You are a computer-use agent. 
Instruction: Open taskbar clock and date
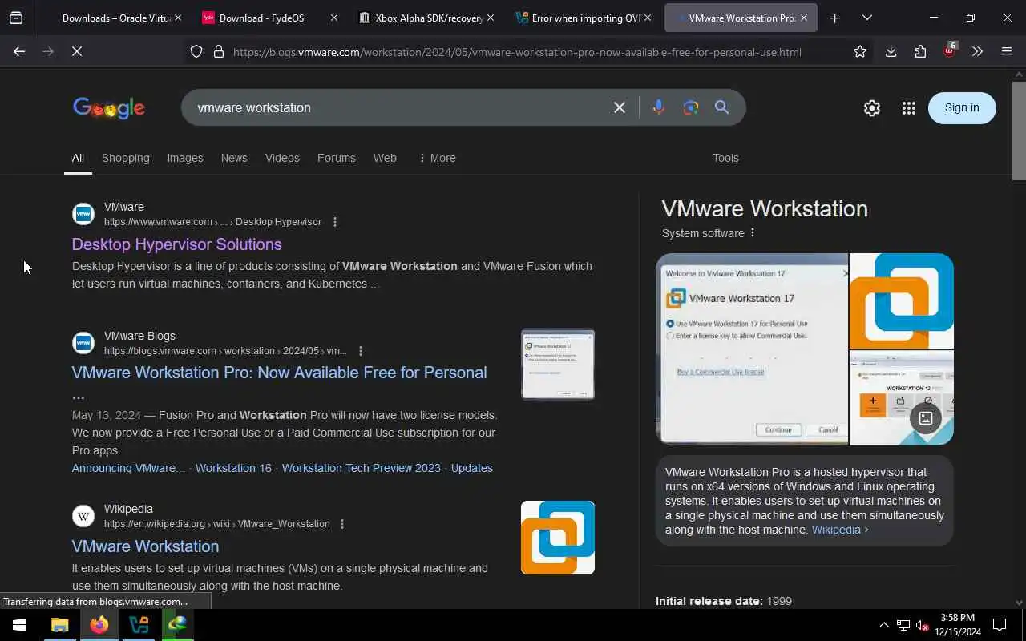pos(957,625)
